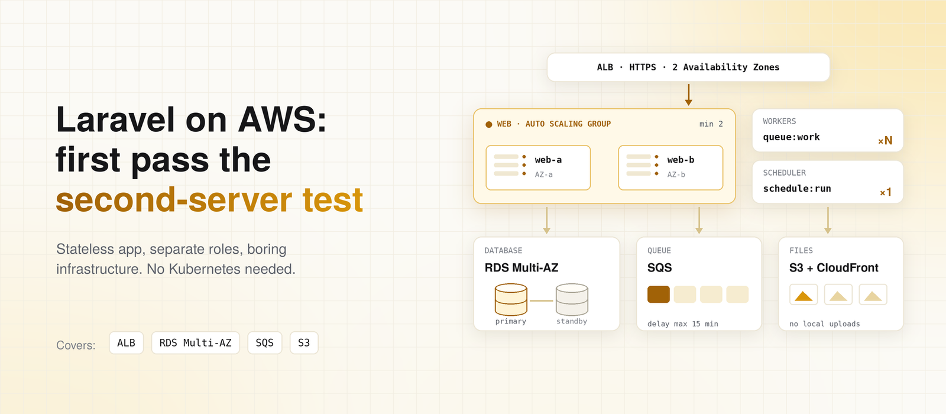The width and height of the screenshot is (946, 414).
Task: Click the 'QUEUE' card heading
Action: click(659, 251)
